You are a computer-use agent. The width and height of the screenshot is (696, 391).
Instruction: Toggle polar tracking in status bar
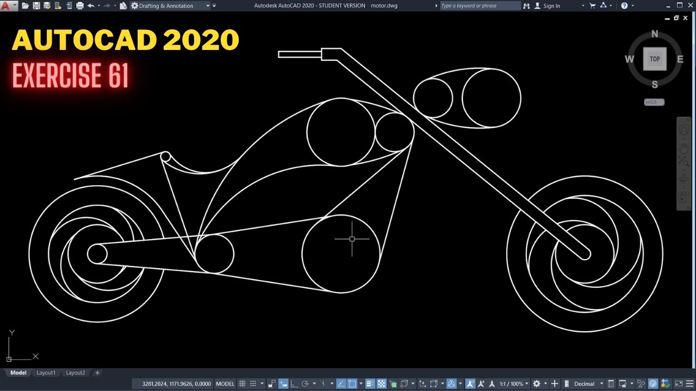[x=305, y=384]
